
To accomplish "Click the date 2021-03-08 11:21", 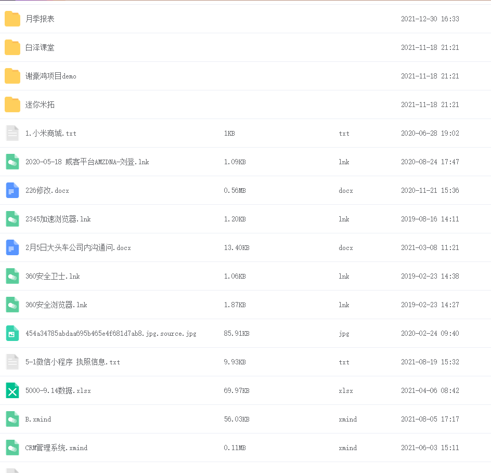I will pyautogui.click(x=430, y=248).
